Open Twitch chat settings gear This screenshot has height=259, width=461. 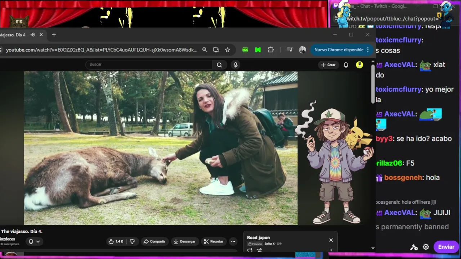click(x=426, y=247)
